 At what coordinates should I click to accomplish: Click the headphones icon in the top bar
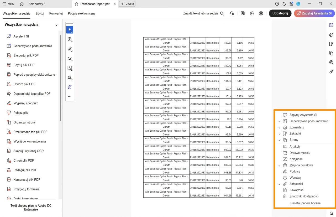click(x=232, y=13)
